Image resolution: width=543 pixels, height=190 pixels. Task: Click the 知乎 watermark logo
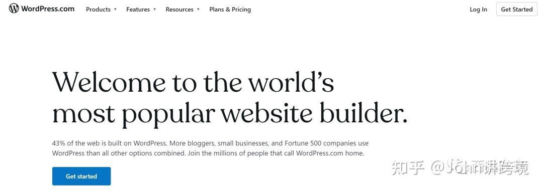coord(408,168)
